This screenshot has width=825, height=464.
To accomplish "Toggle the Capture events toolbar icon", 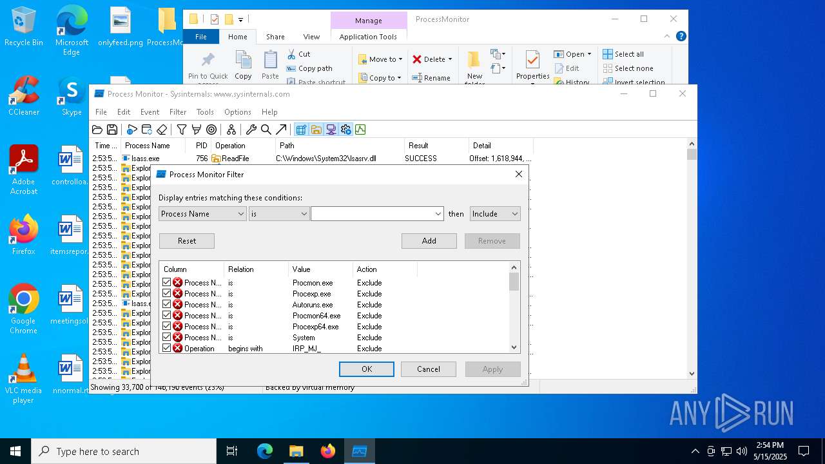I will coord(132,130).
